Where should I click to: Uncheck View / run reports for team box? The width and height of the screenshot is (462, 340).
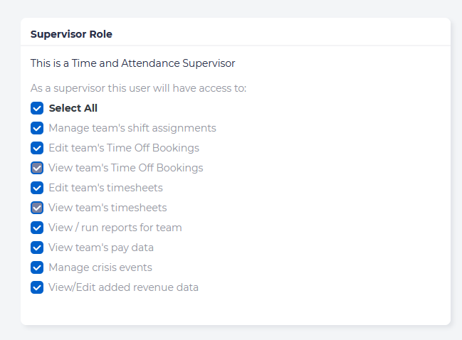click(37, 228)
